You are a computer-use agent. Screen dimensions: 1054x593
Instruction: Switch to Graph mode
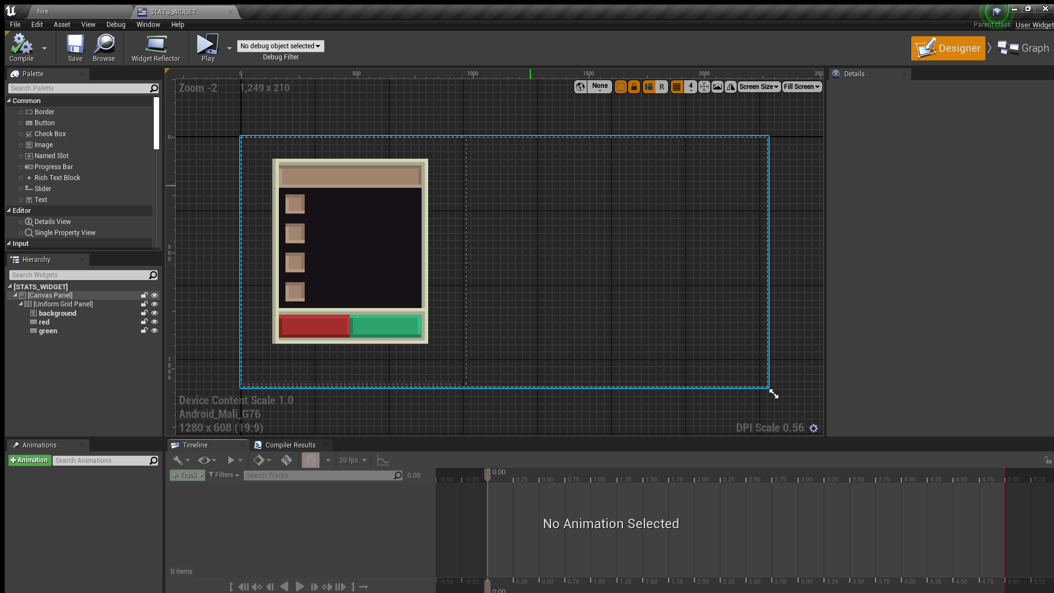(x=1024, y=48)
